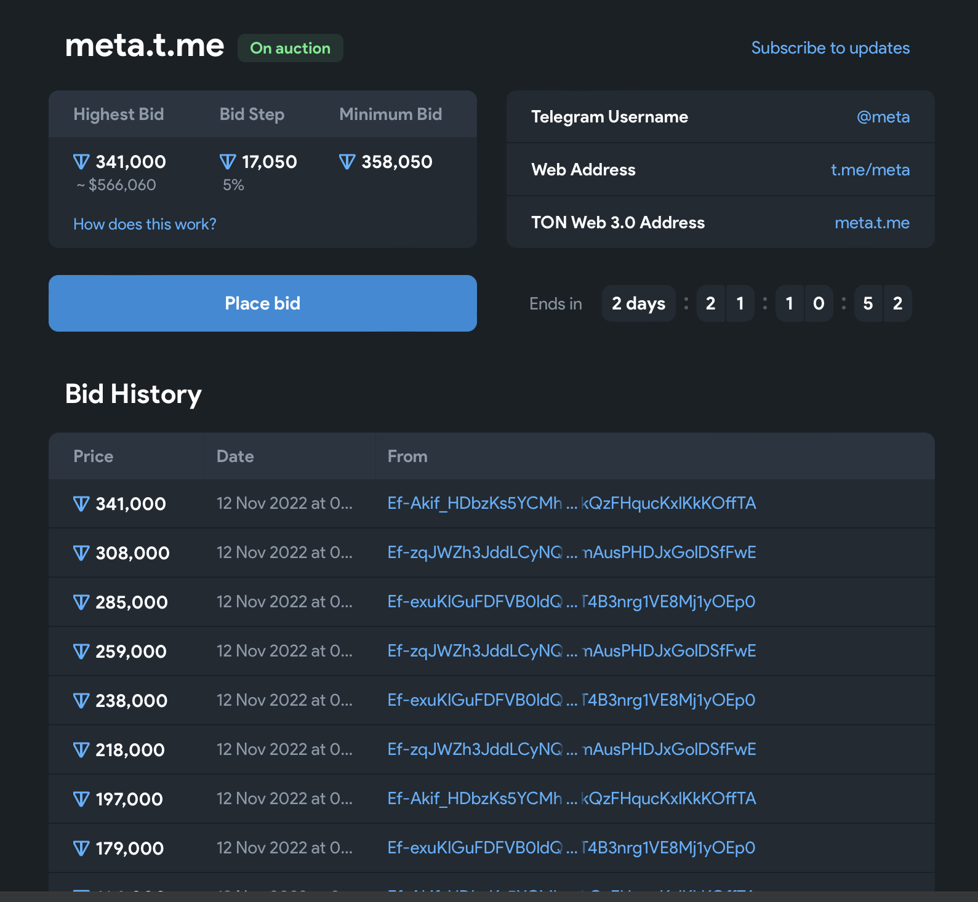
Task: Open bidder address of the 259,000 bid
Action: pos(572,651)
